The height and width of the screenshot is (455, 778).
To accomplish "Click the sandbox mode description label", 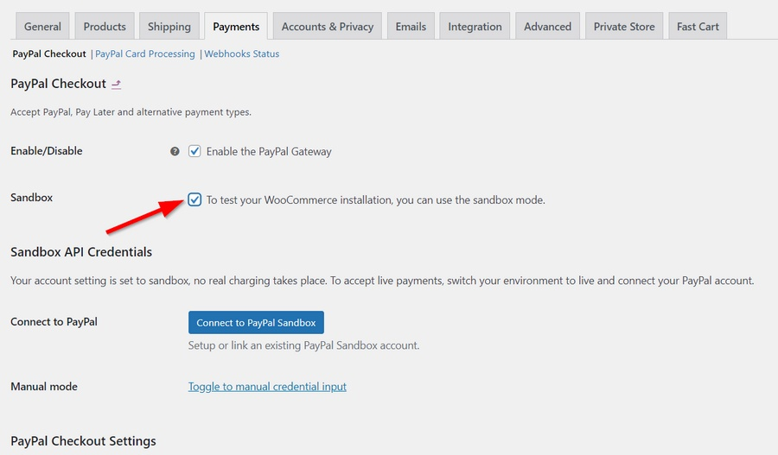I will (x=376, y=200).
